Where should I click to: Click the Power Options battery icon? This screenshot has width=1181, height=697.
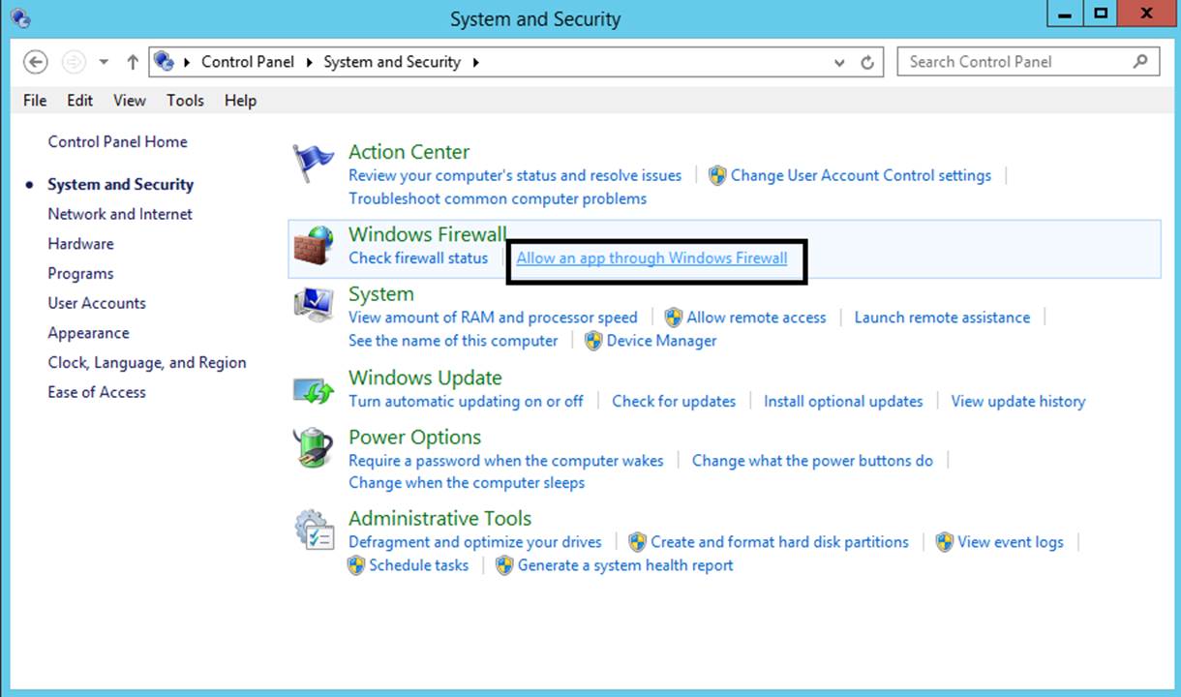pyautogui.click(x=313, y=448)
